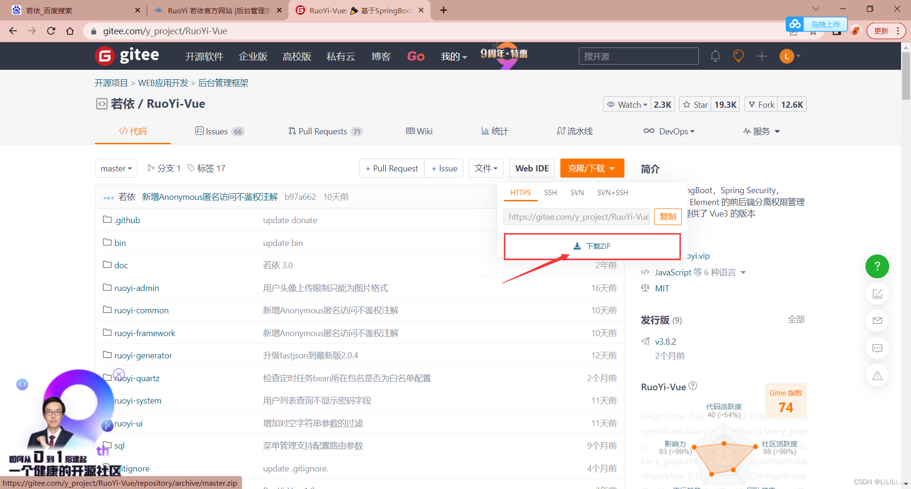This screenshot has width=911, height=489.
Task: Open the notifications bell icon
Action: (716, 56)
